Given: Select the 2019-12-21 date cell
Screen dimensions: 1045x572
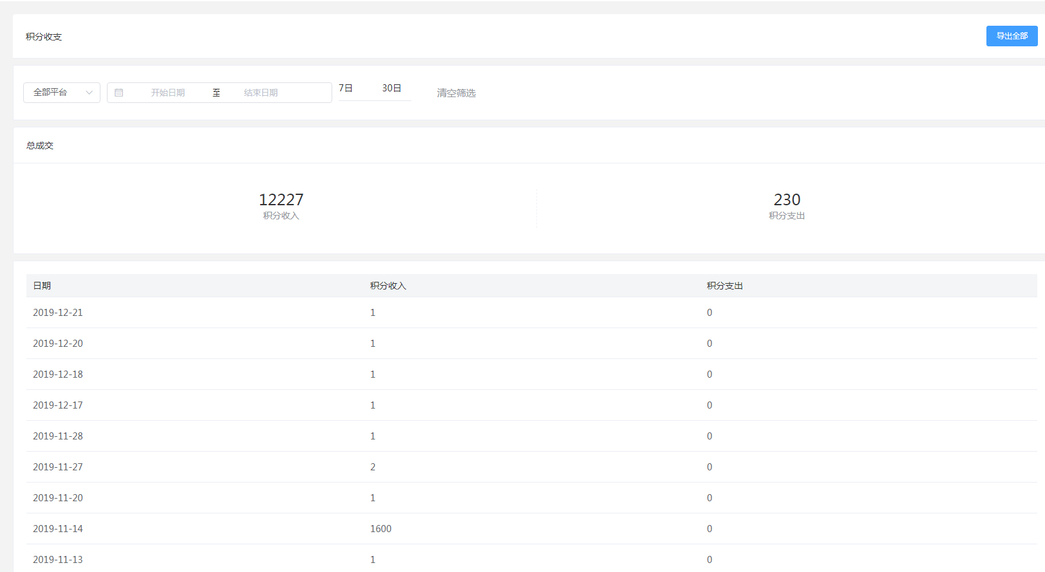Looking at the screenshot, I should 58,313.
